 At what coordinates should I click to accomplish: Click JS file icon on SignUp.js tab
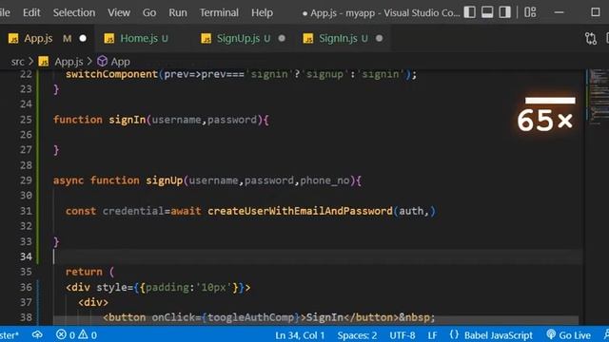[x=206, y=38]
